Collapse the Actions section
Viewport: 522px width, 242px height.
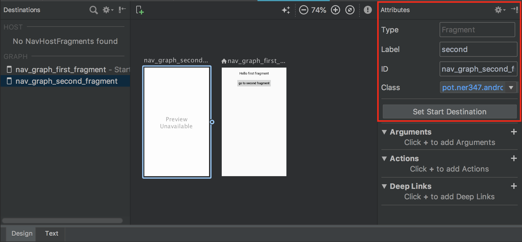[384, 159]
